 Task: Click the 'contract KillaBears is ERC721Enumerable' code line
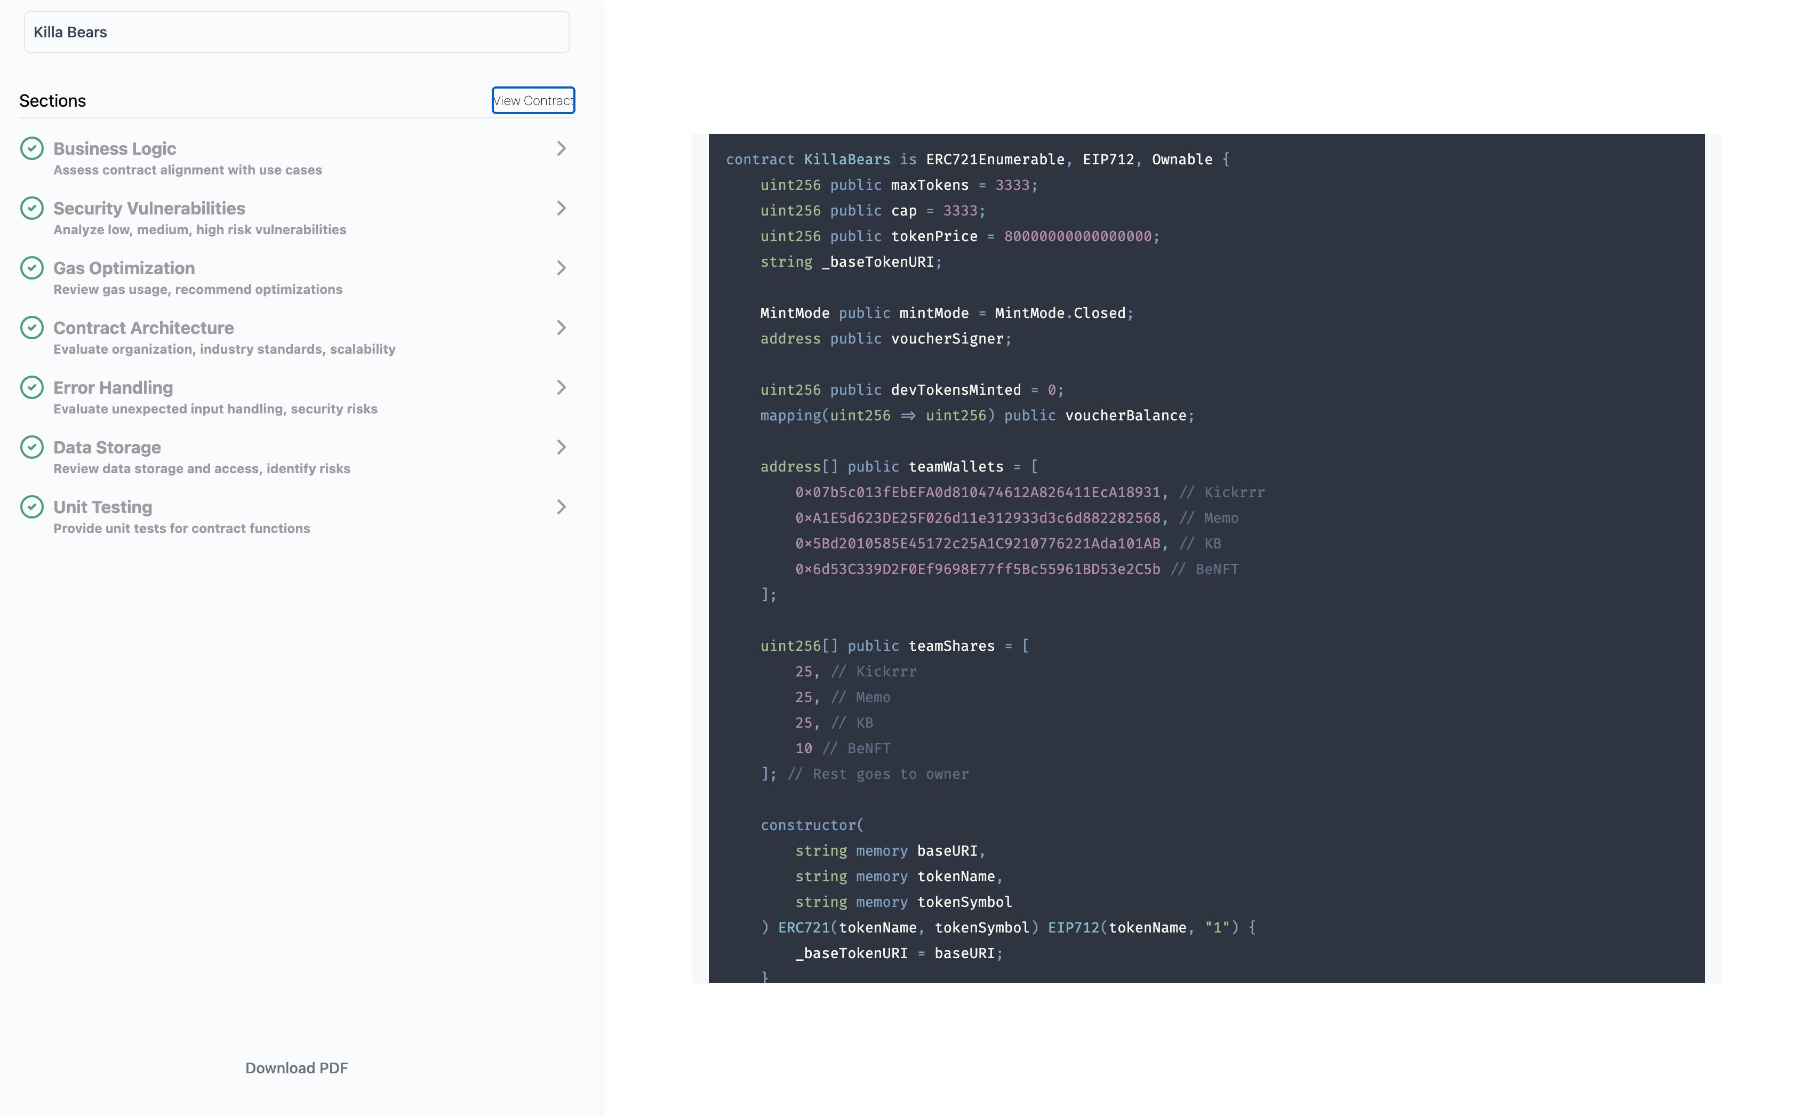pyautogui.click(x=978, y=160)
